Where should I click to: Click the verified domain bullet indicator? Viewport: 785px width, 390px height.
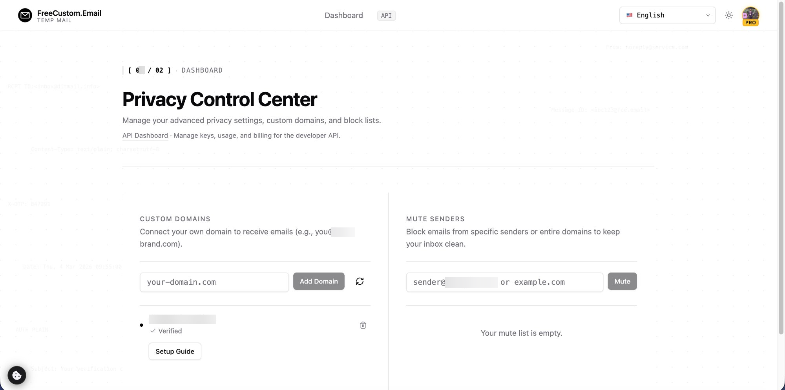click(x=142, y=325)
